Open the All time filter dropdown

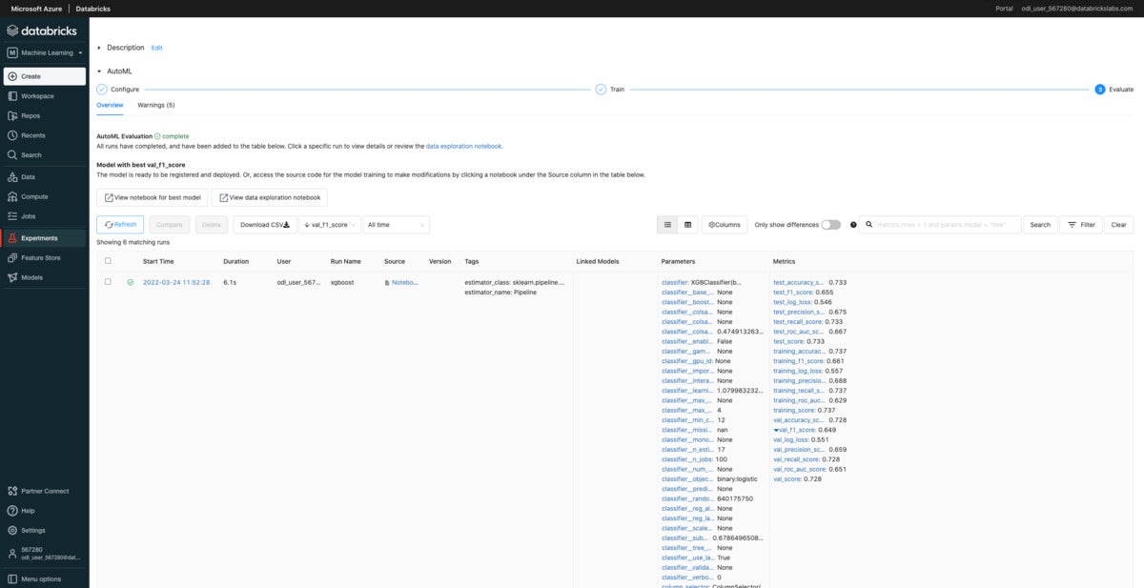pyautogui.click(x=396, y=225)
